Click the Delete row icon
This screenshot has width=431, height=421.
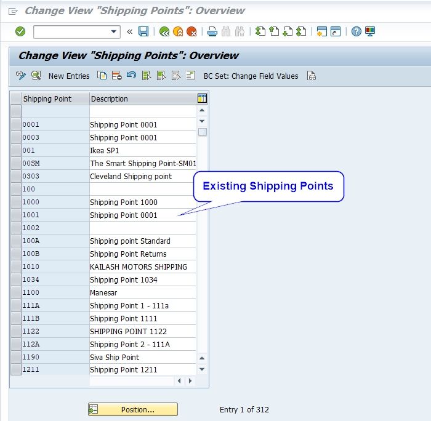tap(117, 75)
